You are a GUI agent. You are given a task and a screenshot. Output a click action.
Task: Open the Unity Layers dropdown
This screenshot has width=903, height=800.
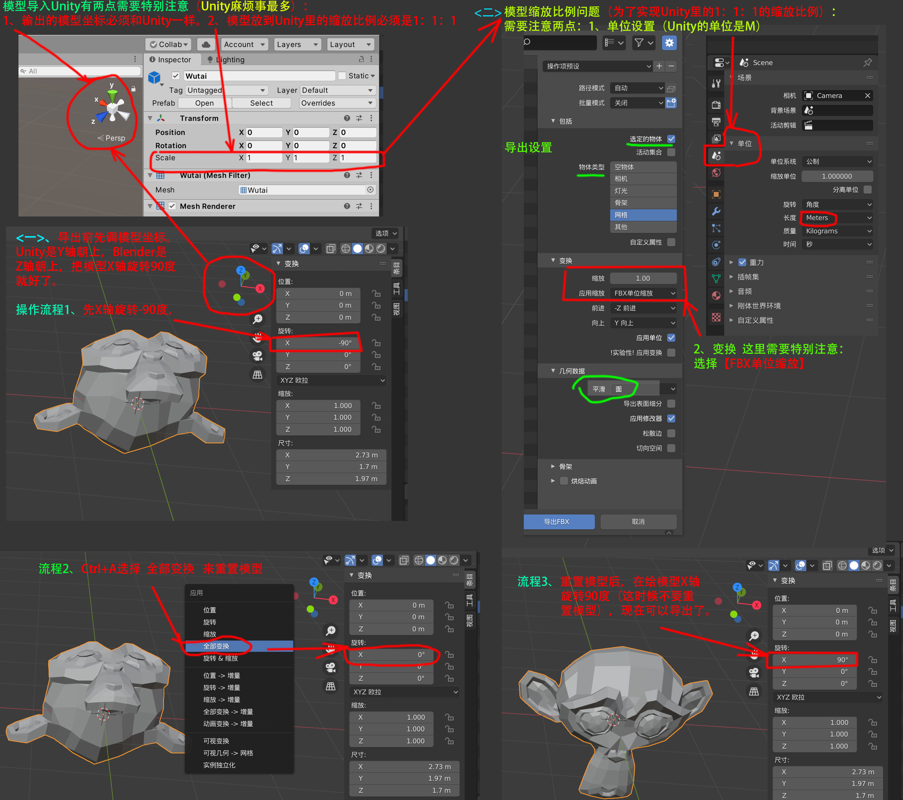(x=297, y=44)
